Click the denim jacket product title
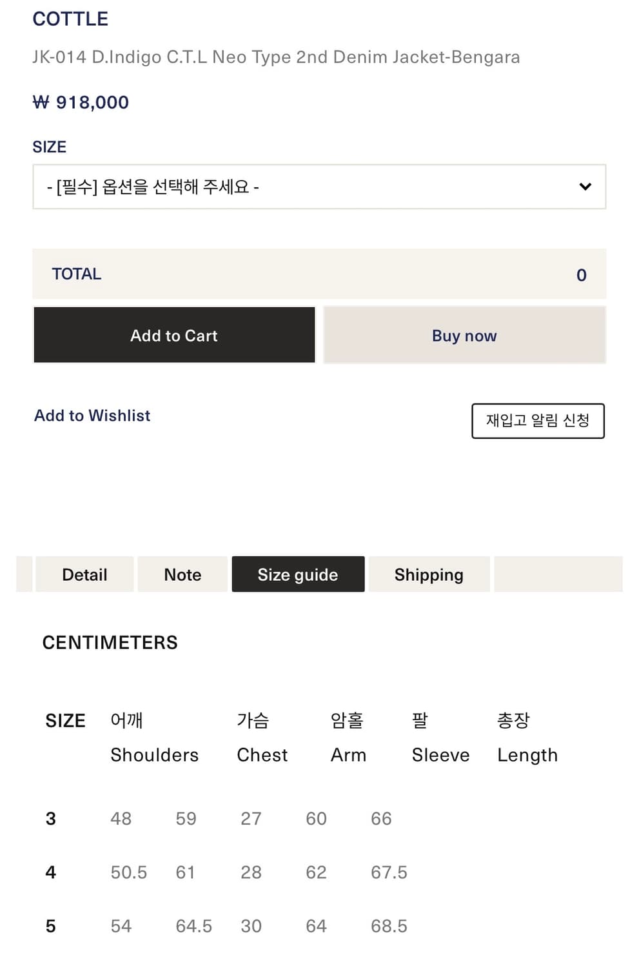Screen dimensions: 639x968 tap(276, 57)
